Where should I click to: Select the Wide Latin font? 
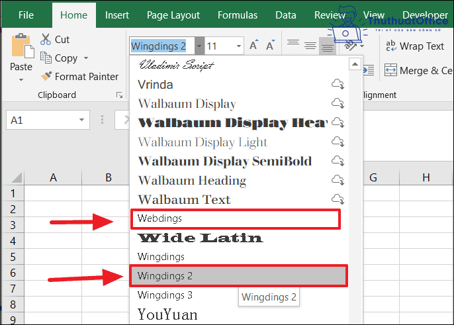pyautogui.click(x=239, y=238)
